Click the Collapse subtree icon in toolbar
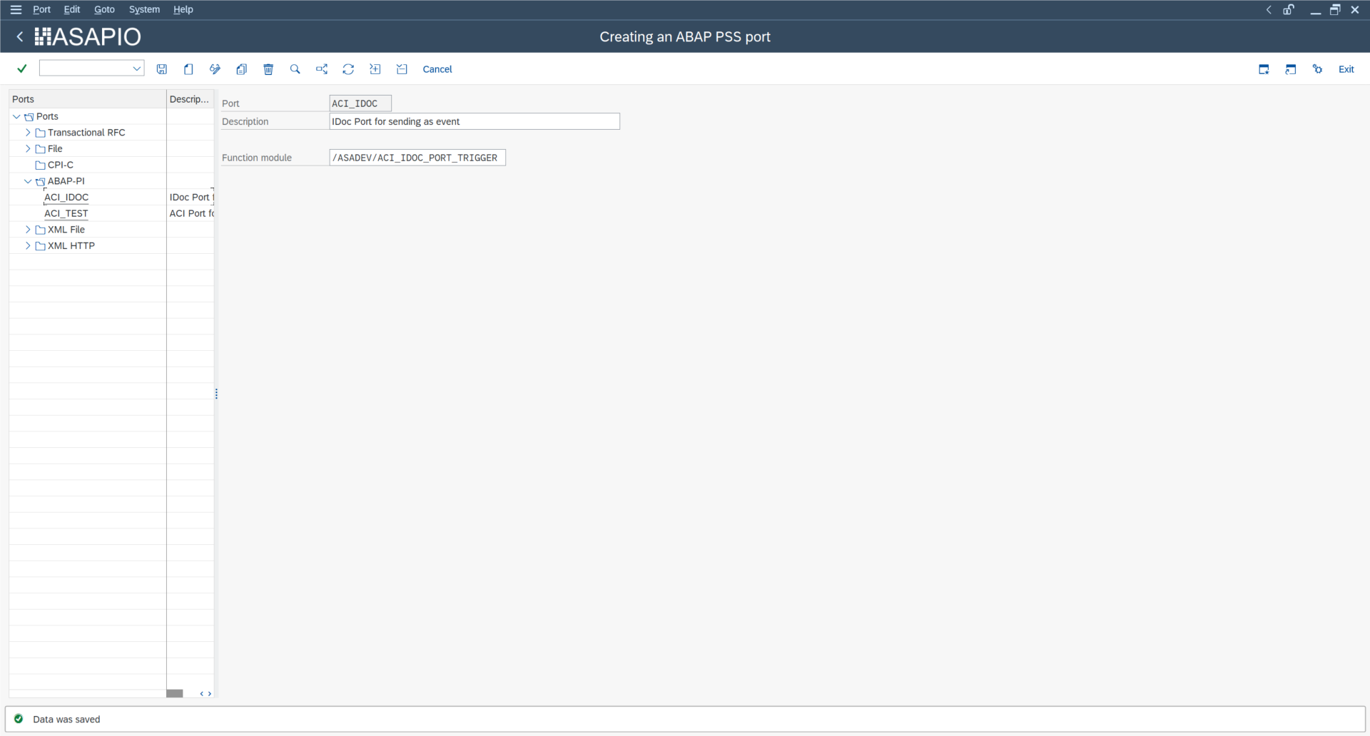 (x=402, y=69)
